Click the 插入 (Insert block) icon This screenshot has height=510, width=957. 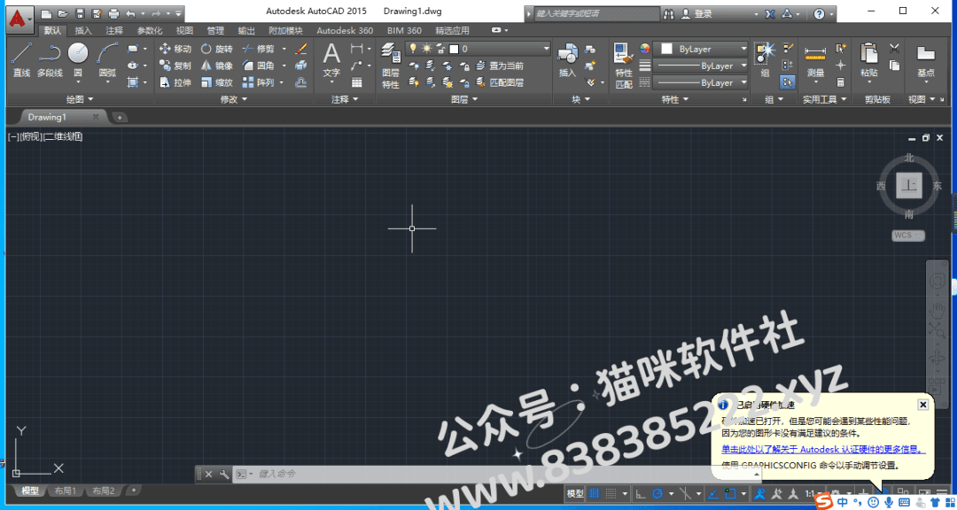[568, 60]
